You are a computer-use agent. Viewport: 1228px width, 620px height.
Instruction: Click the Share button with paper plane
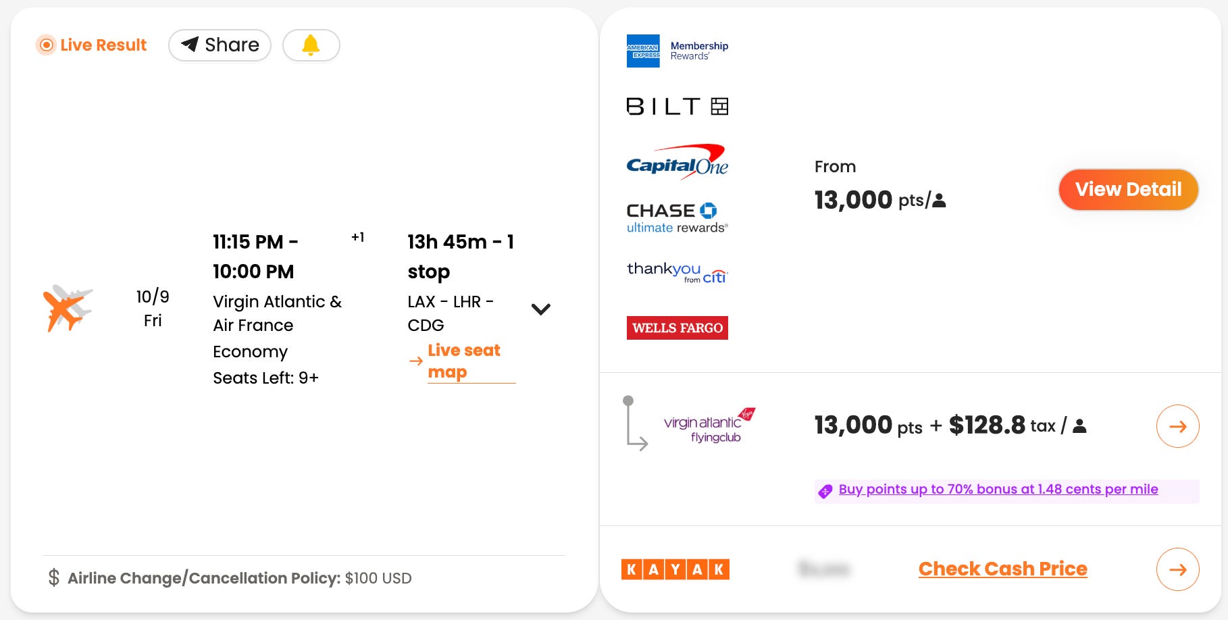tap(220, 45)
